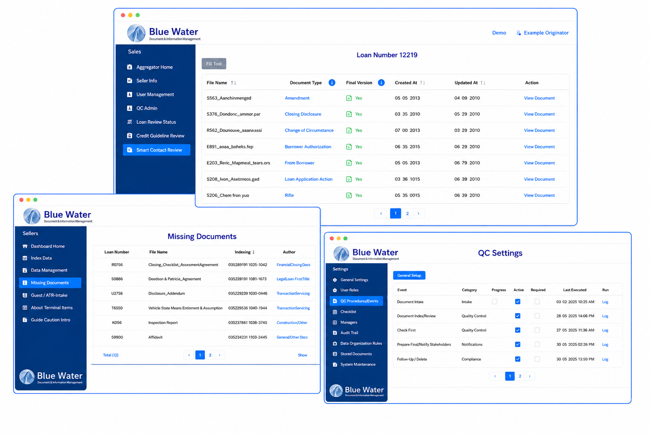Go to next page in Loan Number table
The width and height of the screenshot is (650, 434).
click(x=419, y=214)
